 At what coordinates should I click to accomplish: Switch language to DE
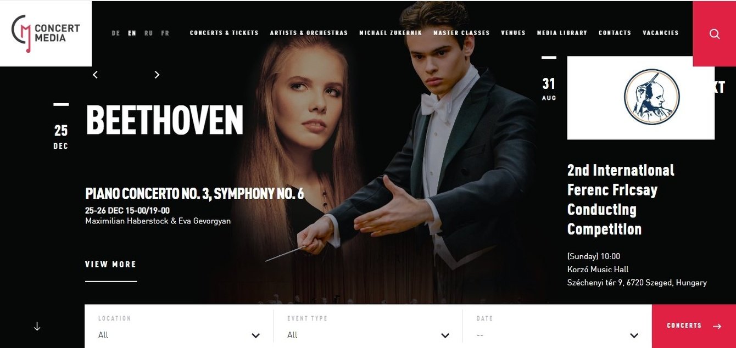pyautogui.click(x=115, y=33)
